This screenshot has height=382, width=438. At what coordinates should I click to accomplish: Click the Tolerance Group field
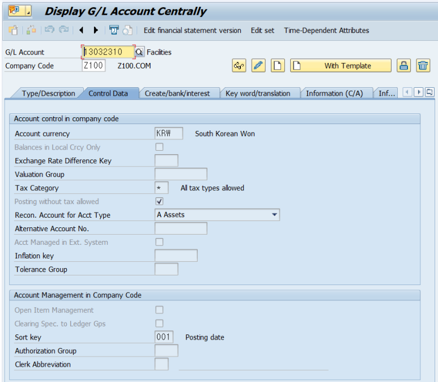(166, 269)
